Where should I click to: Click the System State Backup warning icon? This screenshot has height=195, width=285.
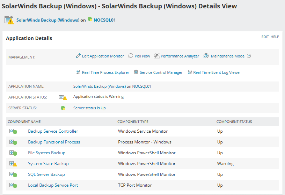[13, 164]
